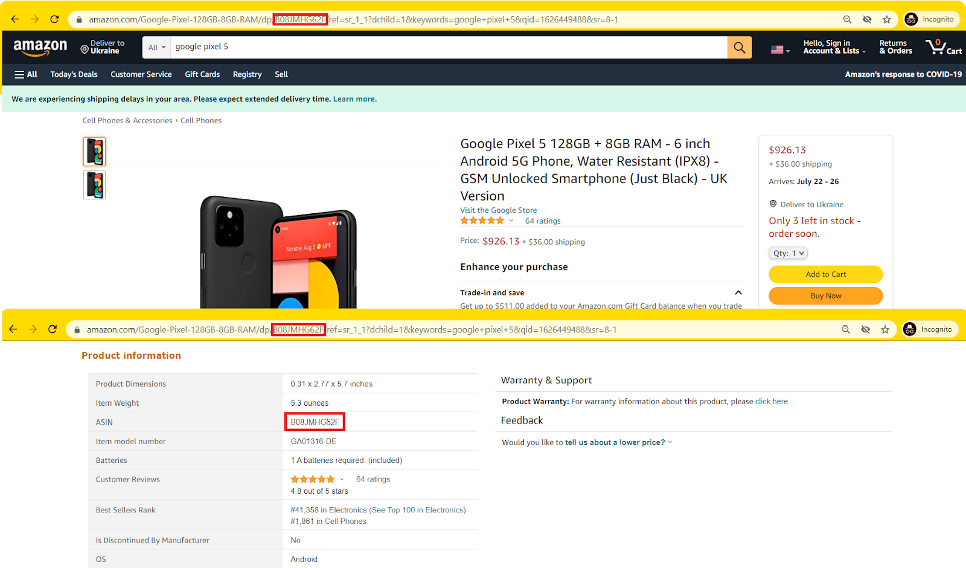Screen dimensions: 966x568
Task: Click the lower browser address bar URL
Action: 351,329
